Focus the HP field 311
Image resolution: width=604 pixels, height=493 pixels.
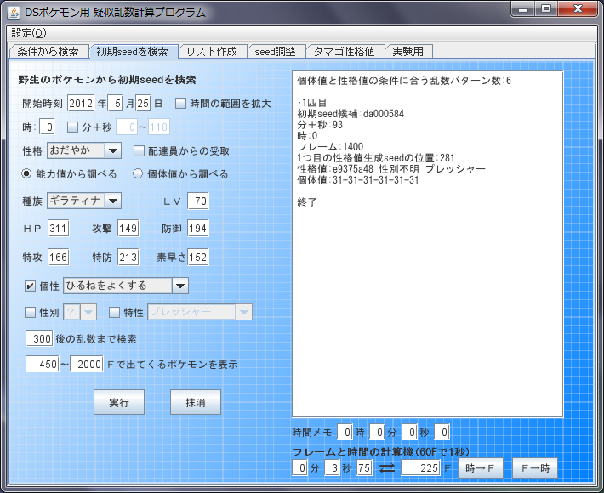point(59,229)
